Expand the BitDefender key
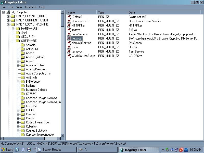 click(x=18, y=82)
